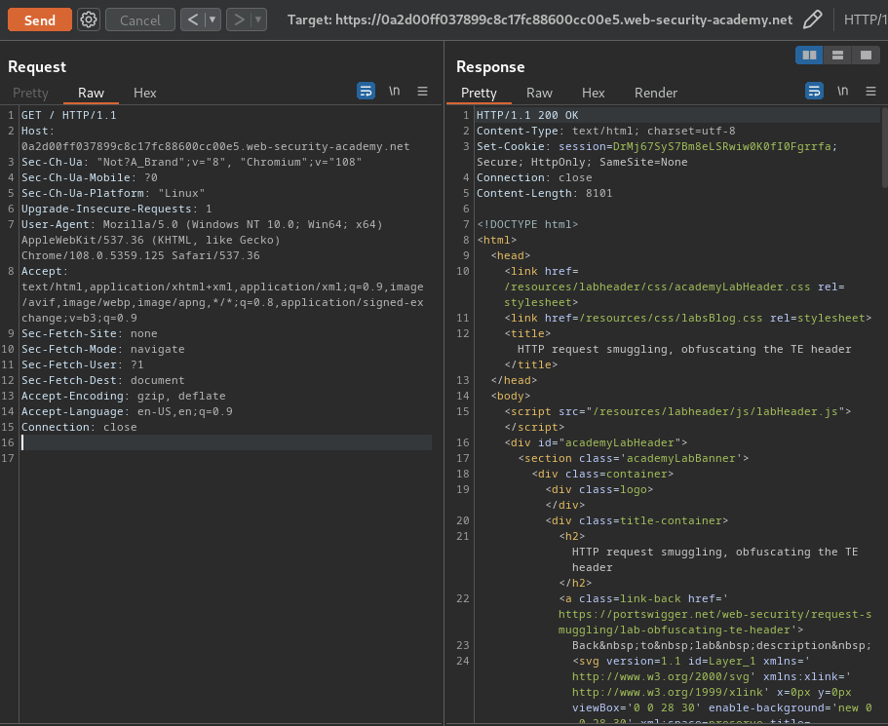Viewport: 888px width, 726px height.
Task: Switch Request view to Hex tab
Action: click(145, 93)
